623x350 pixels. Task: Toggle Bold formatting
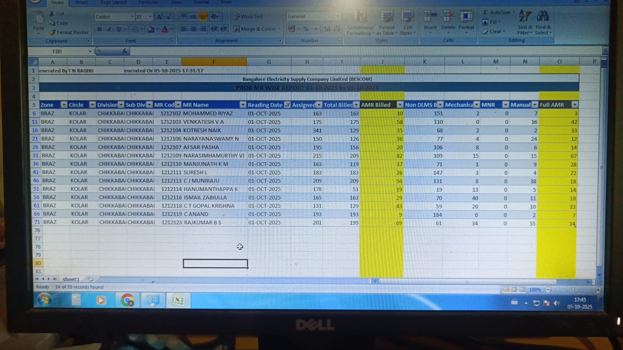[100, 29]
